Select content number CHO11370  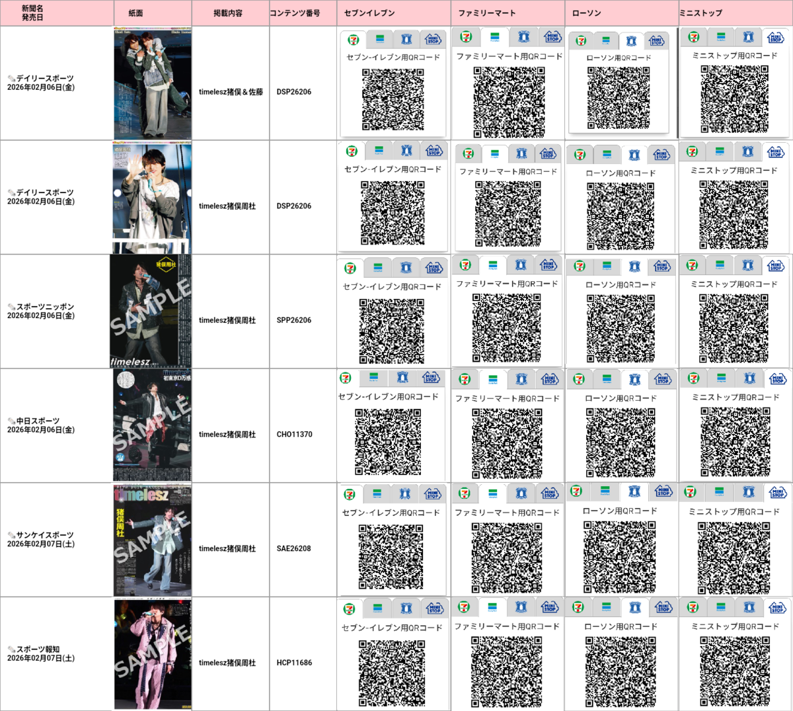(x=294, y=435)
